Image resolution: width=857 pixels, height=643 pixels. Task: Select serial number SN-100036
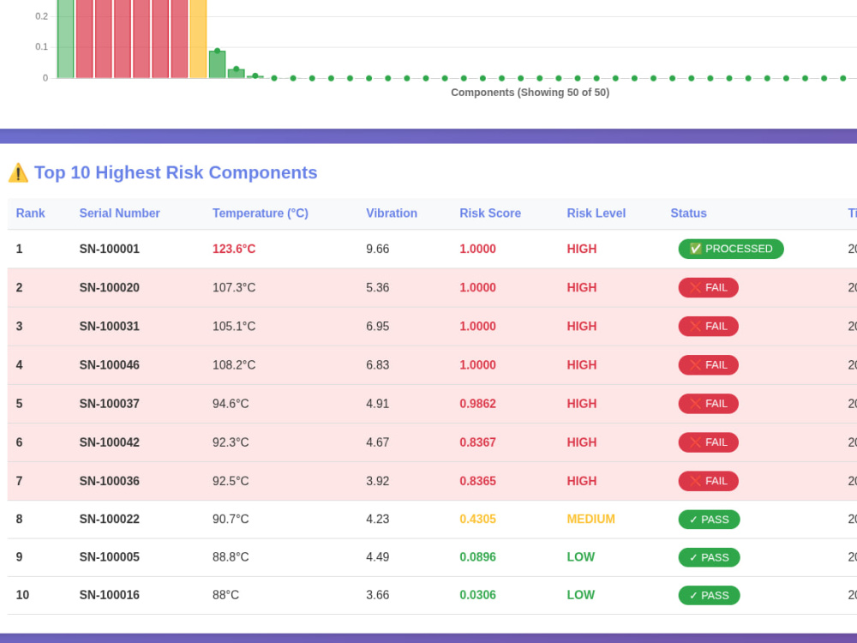[110, 481]
